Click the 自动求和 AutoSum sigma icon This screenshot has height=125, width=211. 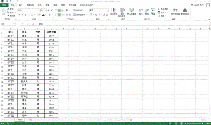click(159, 10)
